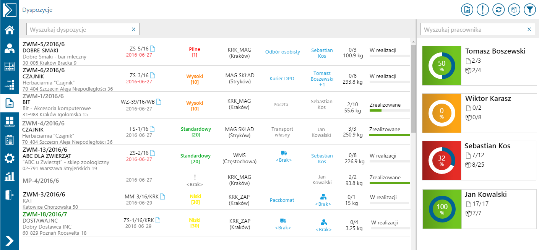Click the logout door icon
Screen dimensions: 539x250
9,195
